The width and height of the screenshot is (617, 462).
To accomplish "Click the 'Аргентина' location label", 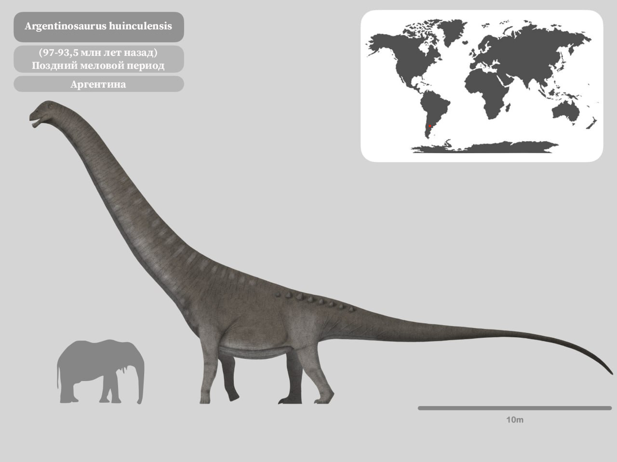I will (98, 84).
